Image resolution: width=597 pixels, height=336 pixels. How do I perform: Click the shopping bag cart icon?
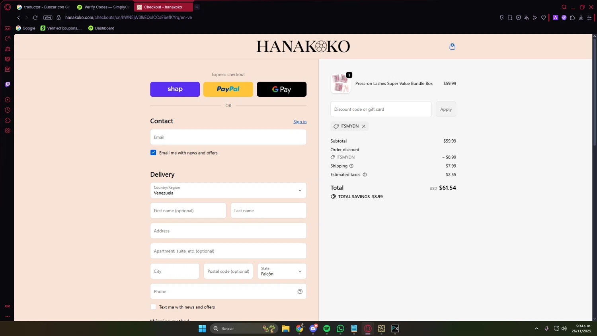(452, 47)
